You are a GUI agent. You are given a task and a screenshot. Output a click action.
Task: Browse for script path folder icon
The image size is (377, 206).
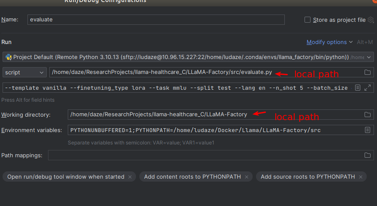368,72
